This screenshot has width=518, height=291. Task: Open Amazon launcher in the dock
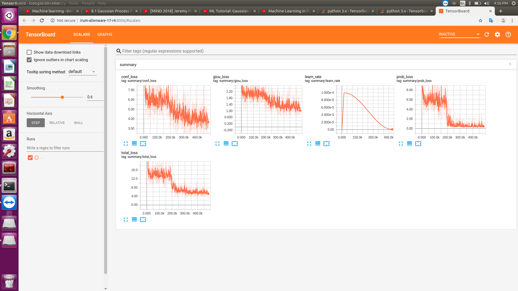[x=9, y=134]
